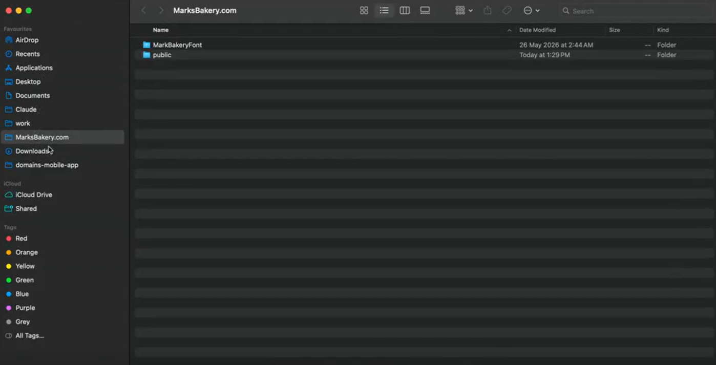Click the Documents sidebar icon
The image size is (716, 365).
[x=9, y=96]
